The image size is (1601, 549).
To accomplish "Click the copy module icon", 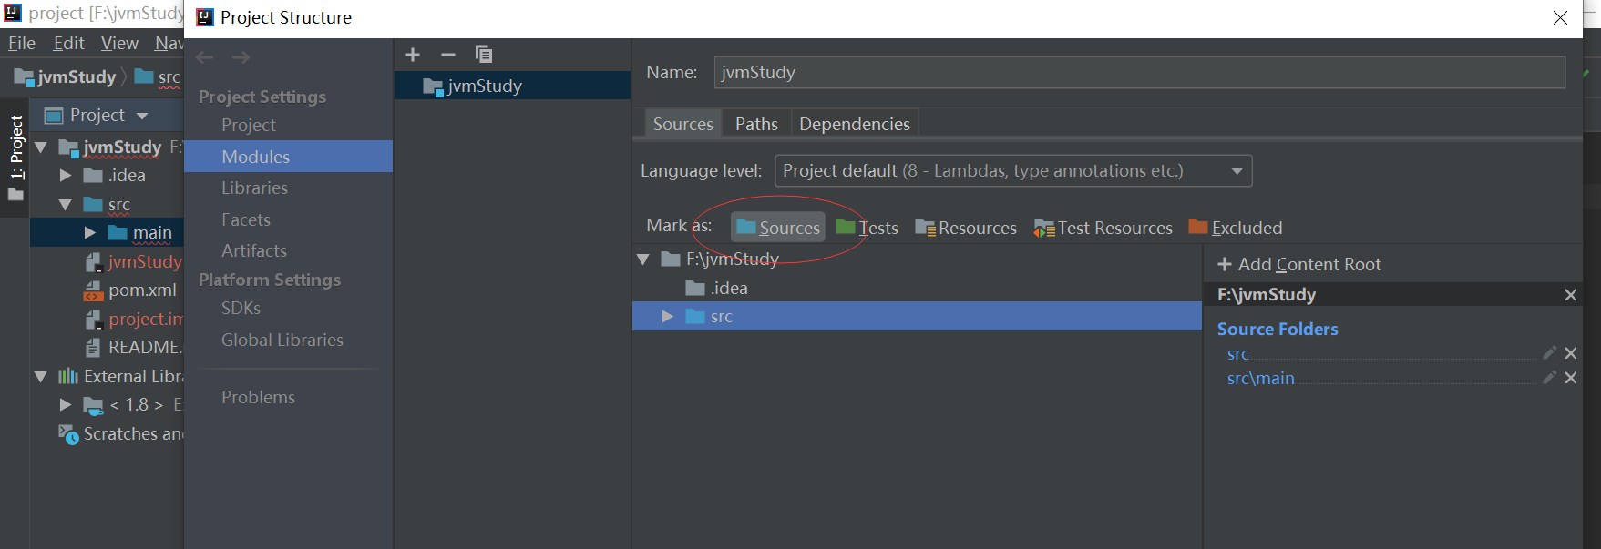I will pyautogui.click(x=484, y=55).
